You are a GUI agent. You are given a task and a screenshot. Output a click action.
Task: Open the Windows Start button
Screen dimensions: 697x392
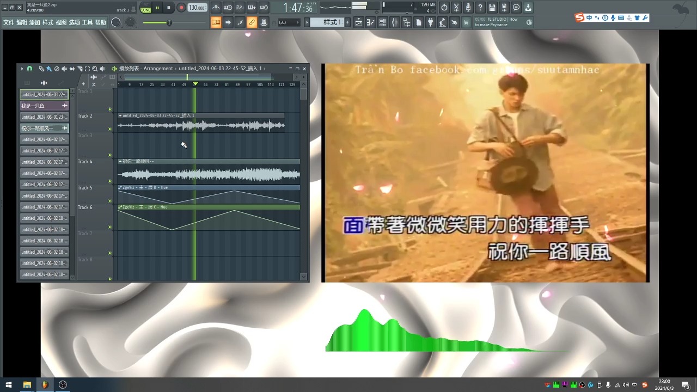click(x=9, y=385)
